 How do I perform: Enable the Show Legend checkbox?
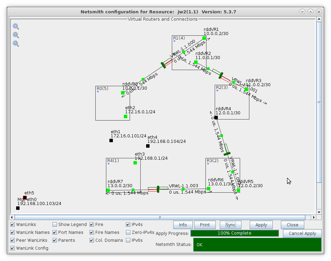click(x=55, y=225)
